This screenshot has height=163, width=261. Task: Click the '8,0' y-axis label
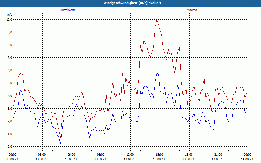(10, 45)
